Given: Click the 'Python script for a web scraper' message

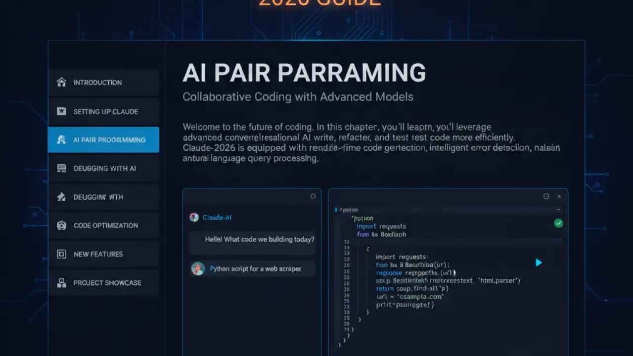Looking at the screenshot, I should click(253, 268).
